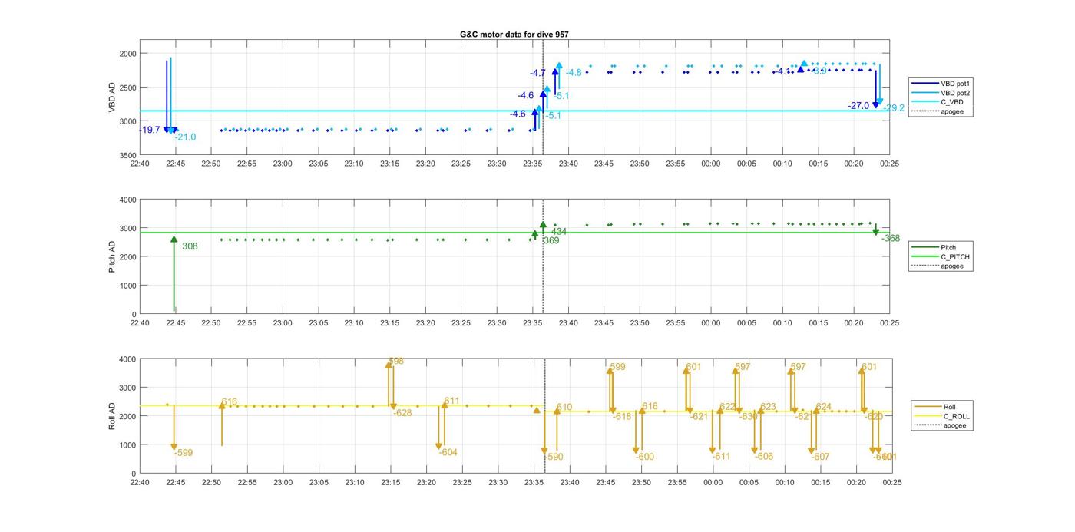Click the "-611" roll move label

click(721, 457)
